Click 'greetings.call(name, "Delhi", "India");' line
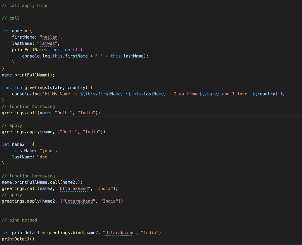Viewport: 302px width, 245px height. pos(51,113)
